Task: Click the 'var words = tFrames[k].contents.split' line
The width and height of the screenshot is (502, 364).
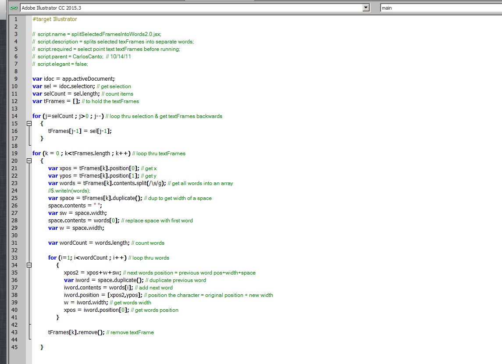Action: [x=107, y=183]
